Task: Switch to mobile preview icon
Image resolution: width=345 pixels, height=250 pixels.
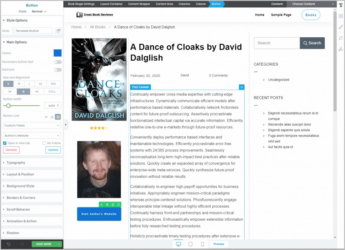Action: point(202,244)
